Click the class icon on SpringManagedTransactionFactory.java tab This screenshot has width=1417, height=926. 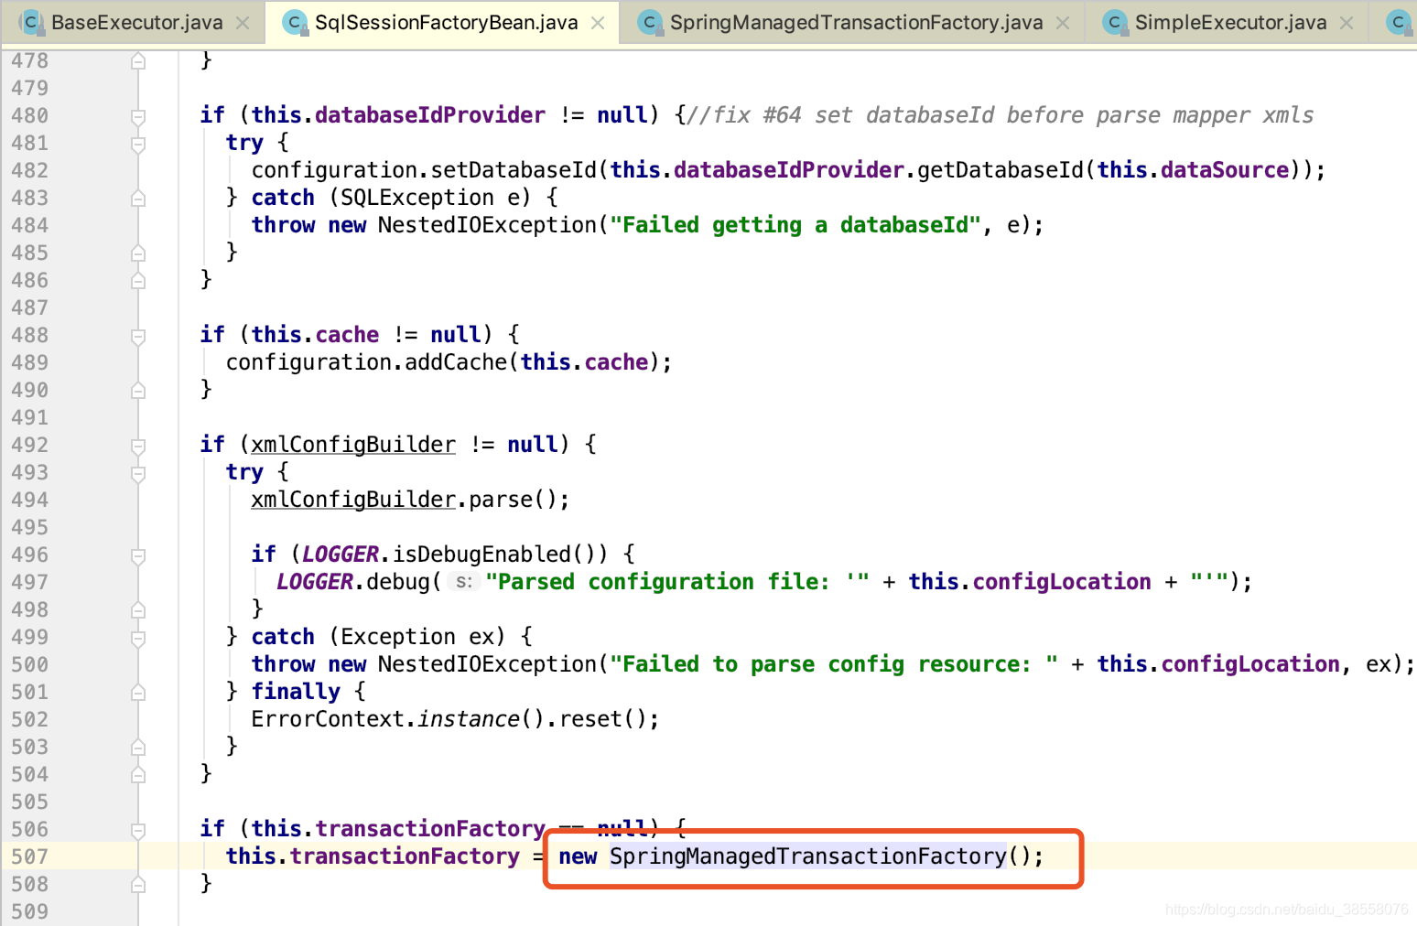(650, 23)
